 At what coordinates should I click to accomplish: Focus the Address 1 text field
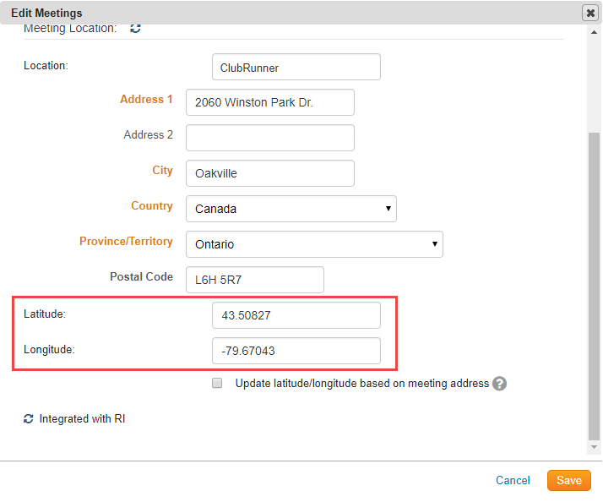click(x=269, y=102)
